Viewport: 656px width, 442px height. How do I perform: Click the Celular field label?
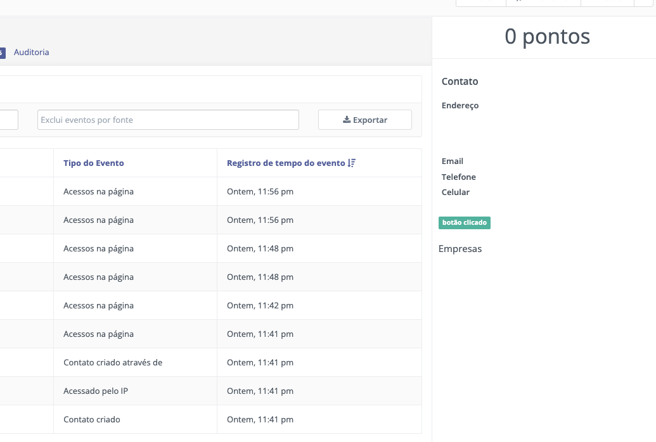[456, 193]
